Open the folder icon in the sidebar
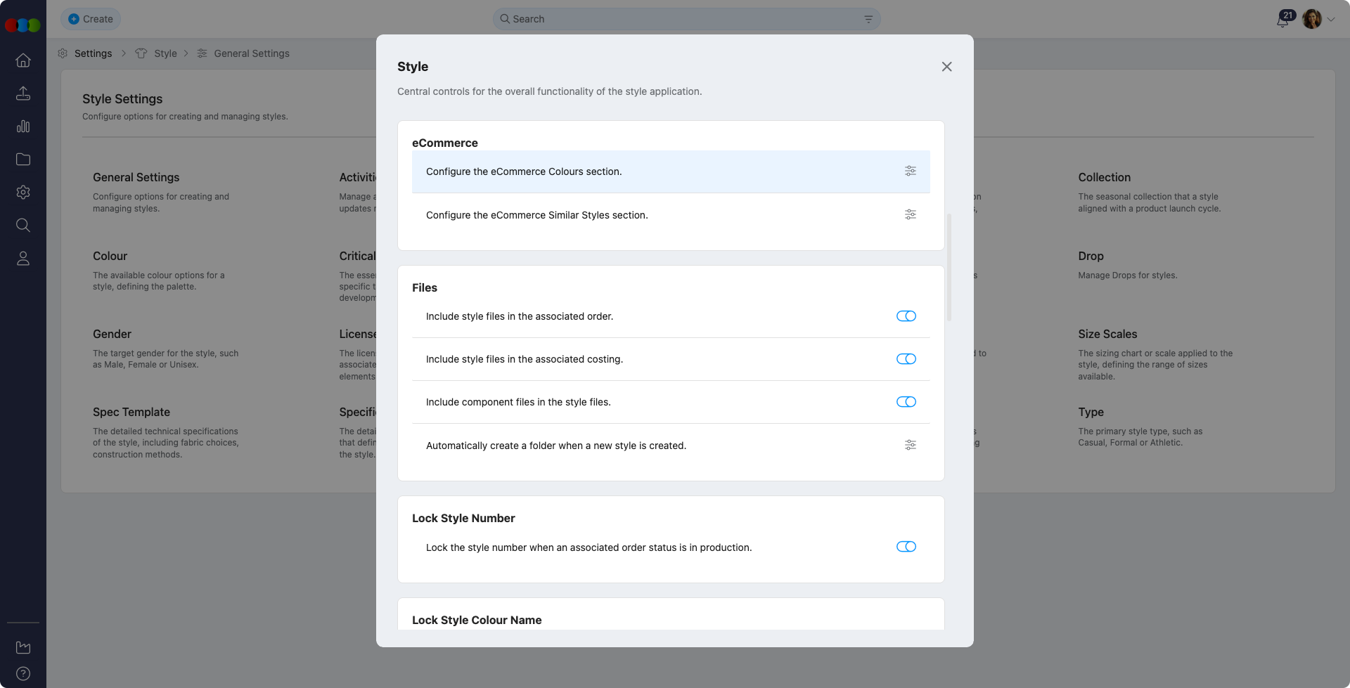Image resolution: width=1350 pixels, height=688 pixels. click(x=23, y=160)
